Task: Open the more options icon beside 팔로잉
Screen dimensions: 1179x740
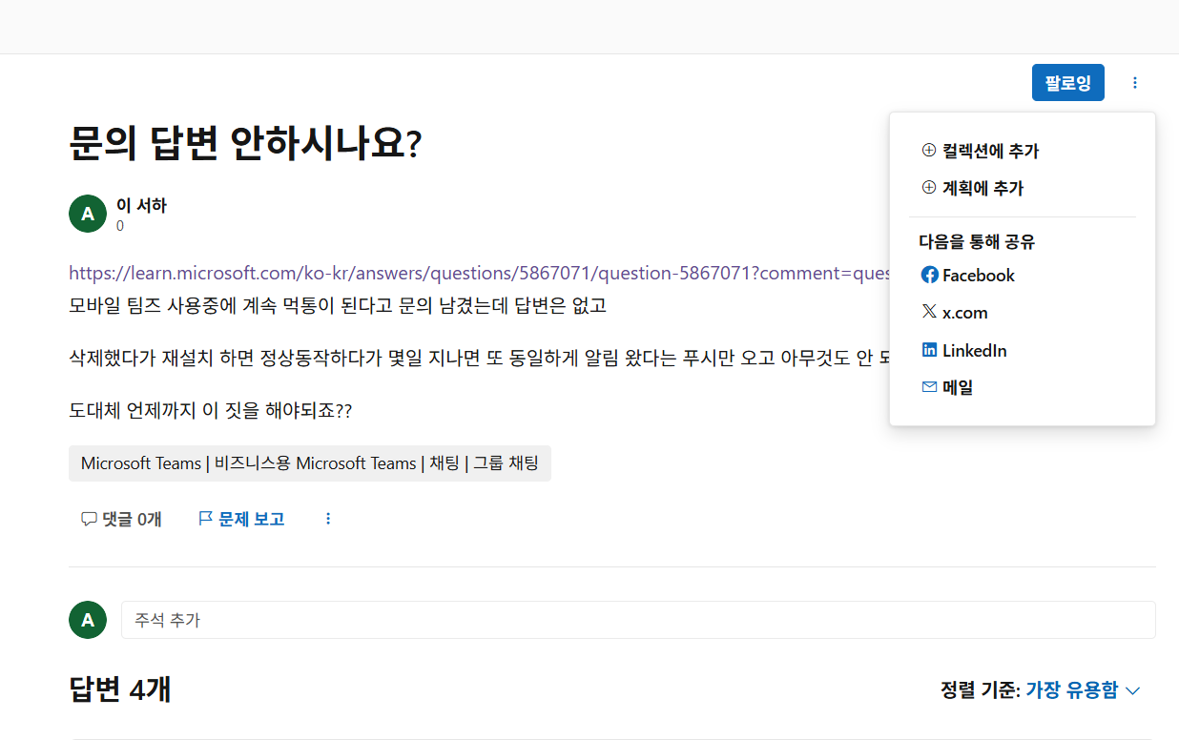Action: pos(1135,83)
